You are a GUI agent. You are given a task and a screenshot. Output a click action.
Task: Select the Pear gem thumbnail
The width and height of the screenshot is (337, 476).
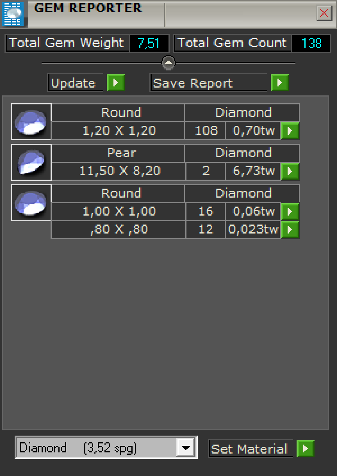pos(31,162)
